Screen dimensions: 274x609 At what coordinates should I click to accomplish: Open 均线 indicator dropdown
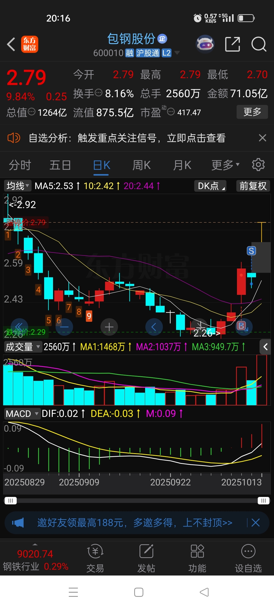pos(18,186)
